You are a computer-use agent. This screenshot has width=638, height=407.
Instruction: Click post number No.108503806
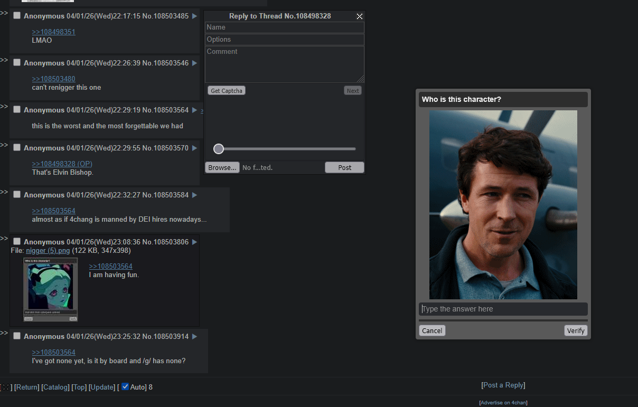(165, 242)
